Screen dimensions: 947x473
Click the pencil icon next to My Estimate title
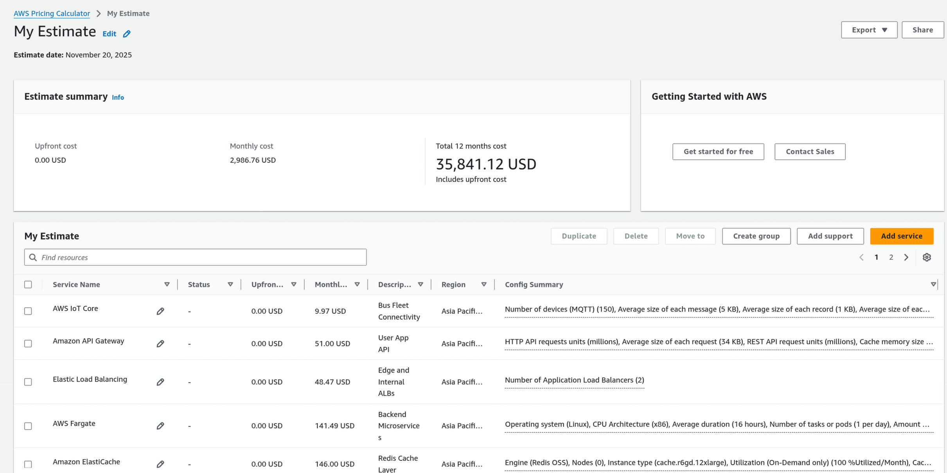(127, 34)
